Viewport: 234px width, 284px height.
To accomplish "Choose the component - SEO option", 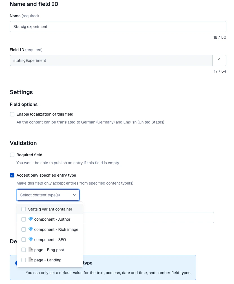I will [50, 240].
